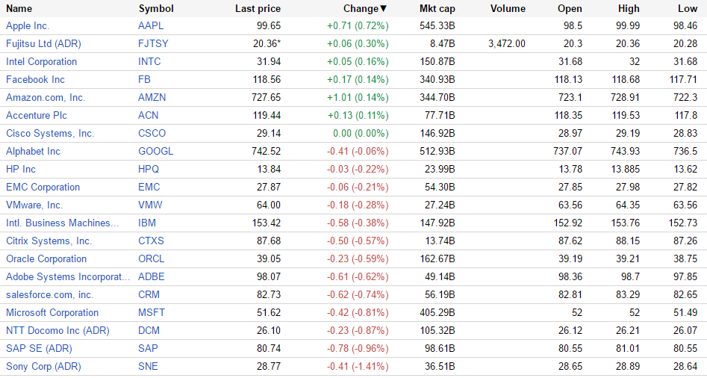The width and height of the screenshot is (707, 378).
Task: Click the GOOGL ticker symbol
Action: (x=156, y=152)
